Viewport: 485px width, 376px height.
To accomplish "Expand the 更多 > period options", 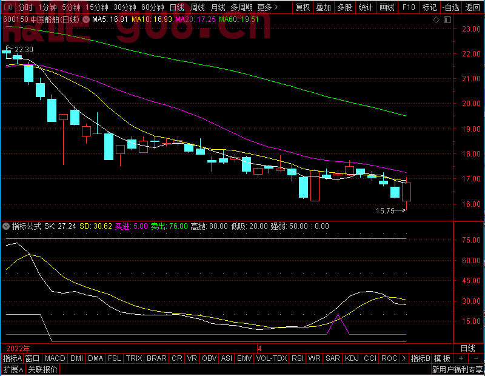I will click(268, 7).
